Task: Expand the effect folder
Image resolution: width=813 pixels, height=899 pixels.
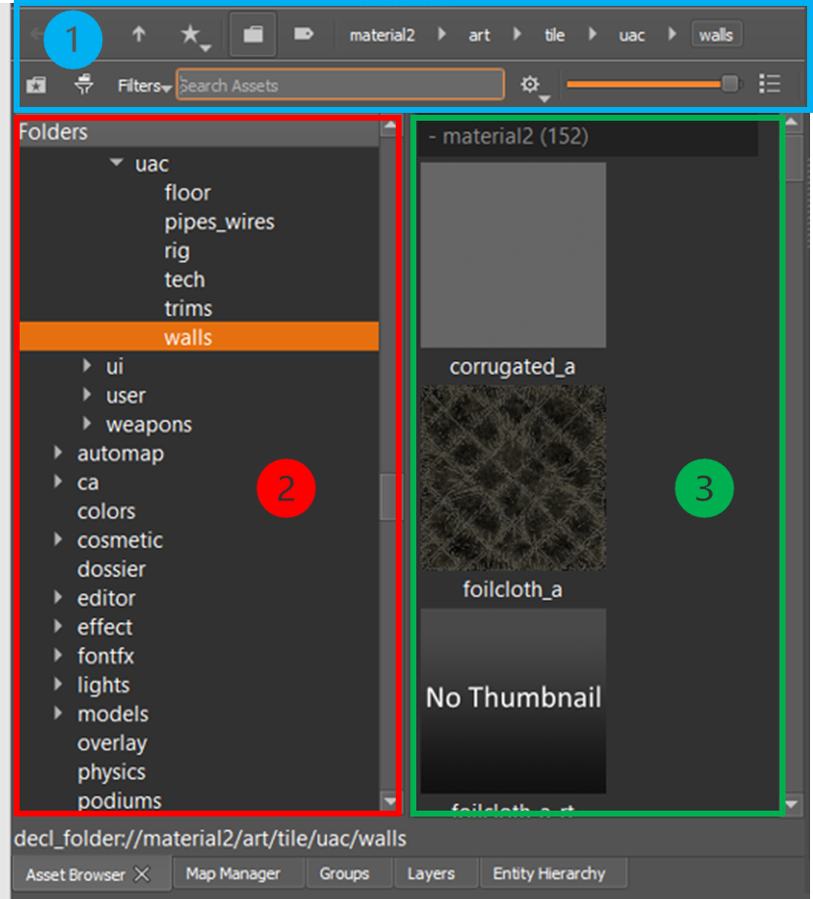Action: click(58, 626)
